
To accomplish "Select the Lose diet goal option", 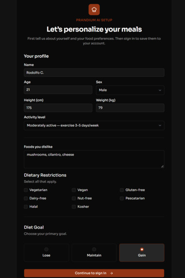I will pos(46,253).
